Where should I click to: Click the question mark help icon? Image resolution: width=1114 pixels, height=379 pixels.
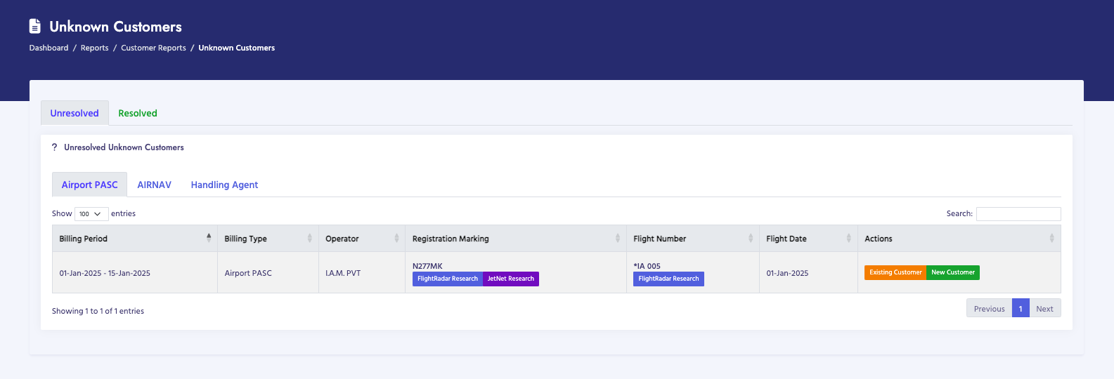click(x=55, y=147)
